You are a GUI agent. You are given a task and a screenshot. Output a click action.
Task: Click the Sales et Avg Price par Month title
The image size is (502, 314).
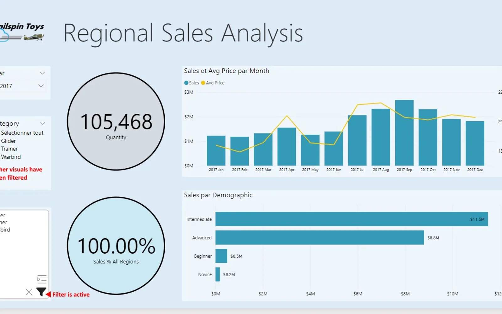pos(227,71)
